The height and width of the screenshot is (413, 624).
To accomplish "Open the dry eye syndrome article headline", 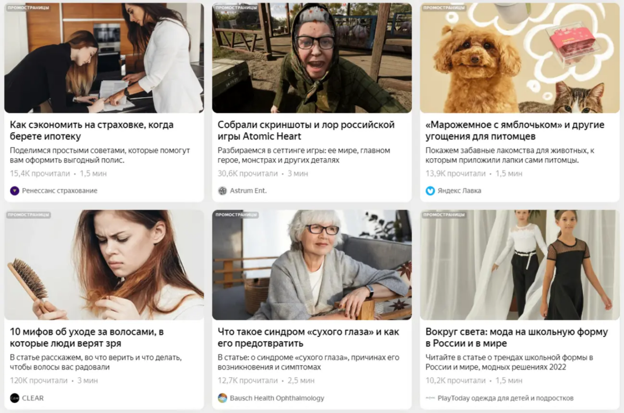I will click(x=308, y=338).
